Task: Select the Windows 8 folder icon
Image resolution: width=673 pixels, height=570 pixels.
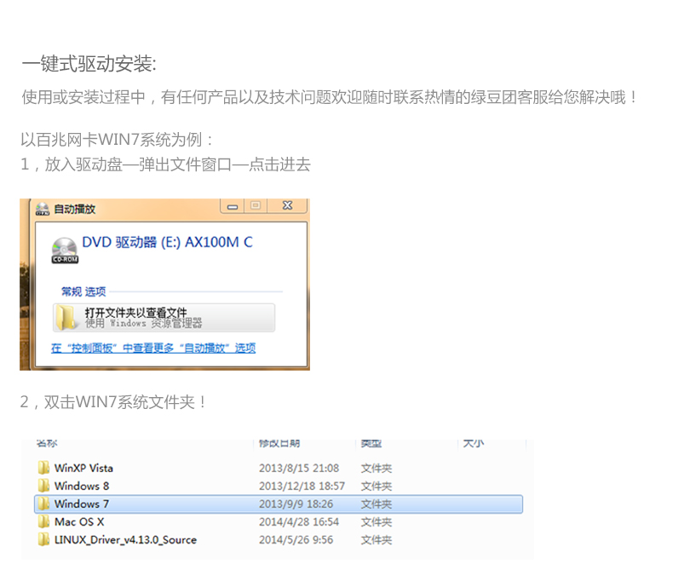Action: [43, 486]
